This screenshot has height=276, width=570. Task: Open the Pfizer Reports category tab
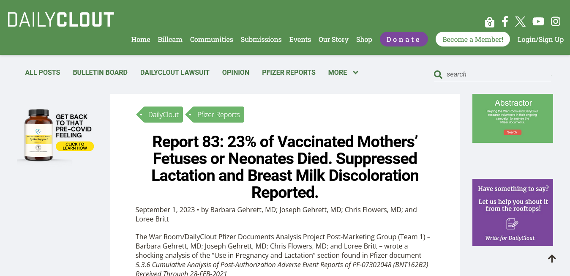point(289,73)
